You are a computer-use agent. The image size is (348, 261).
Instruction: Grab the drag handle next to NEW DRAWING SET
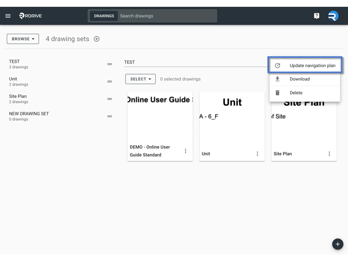[x=109, y=116]
